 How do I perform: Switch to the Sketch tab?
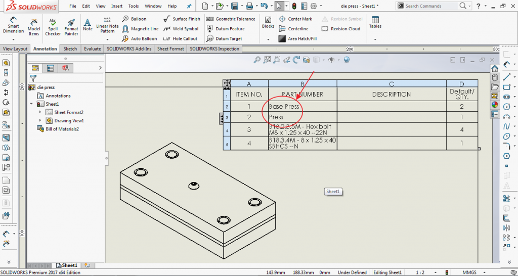[70, 49]
